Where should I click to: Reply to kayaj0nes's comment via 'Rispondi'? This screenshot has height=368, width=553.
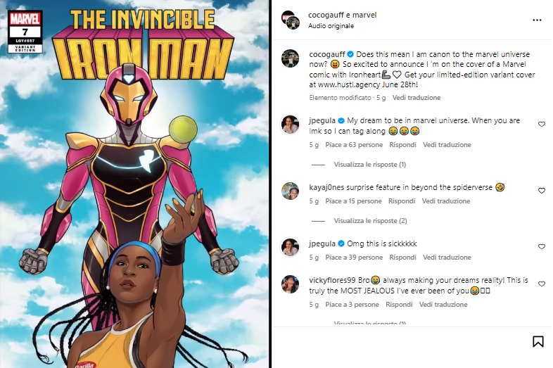[x=402, y=201]
